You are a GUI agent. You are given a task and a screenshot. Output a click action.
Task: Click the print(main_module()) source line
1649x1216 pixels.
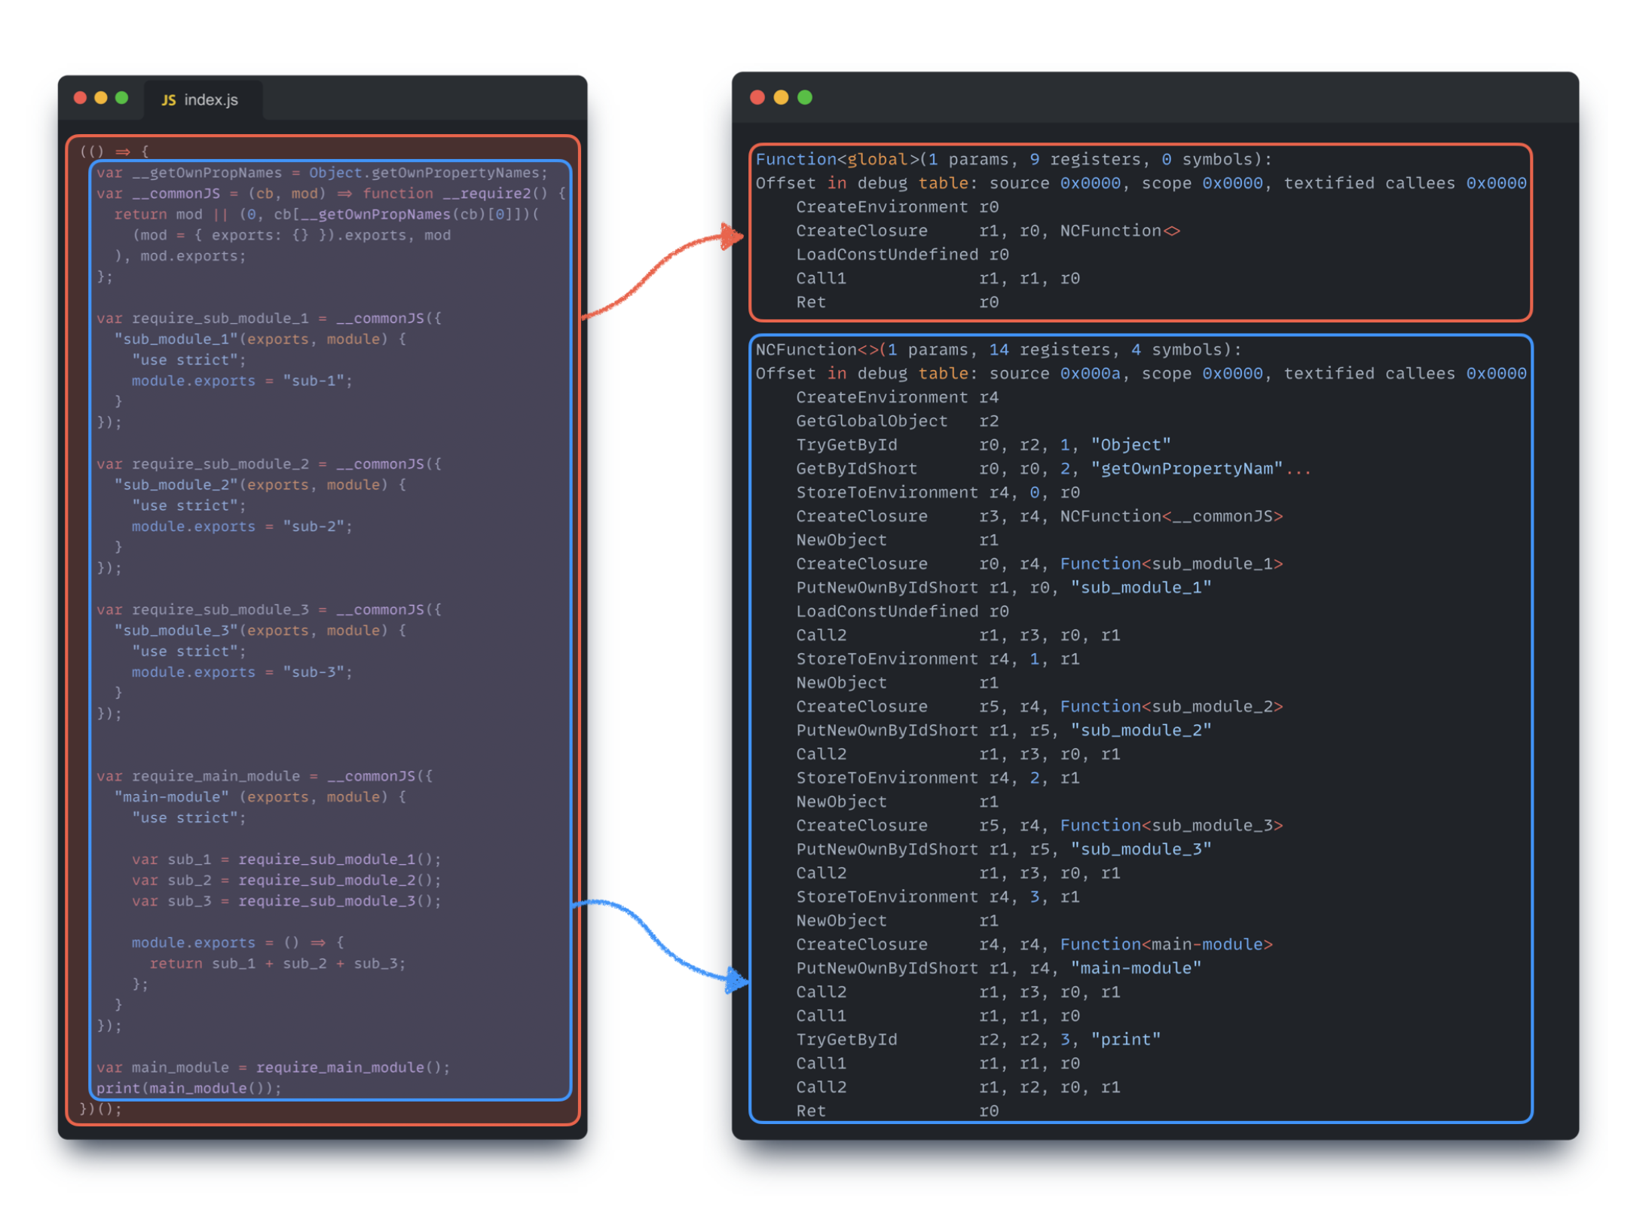[x=188, y=1088]
